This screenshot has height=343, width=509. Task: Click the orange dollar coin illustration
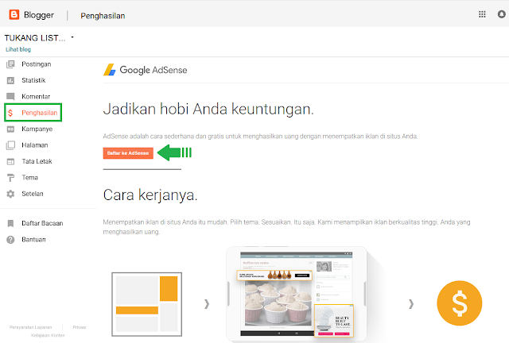(460, 303)
